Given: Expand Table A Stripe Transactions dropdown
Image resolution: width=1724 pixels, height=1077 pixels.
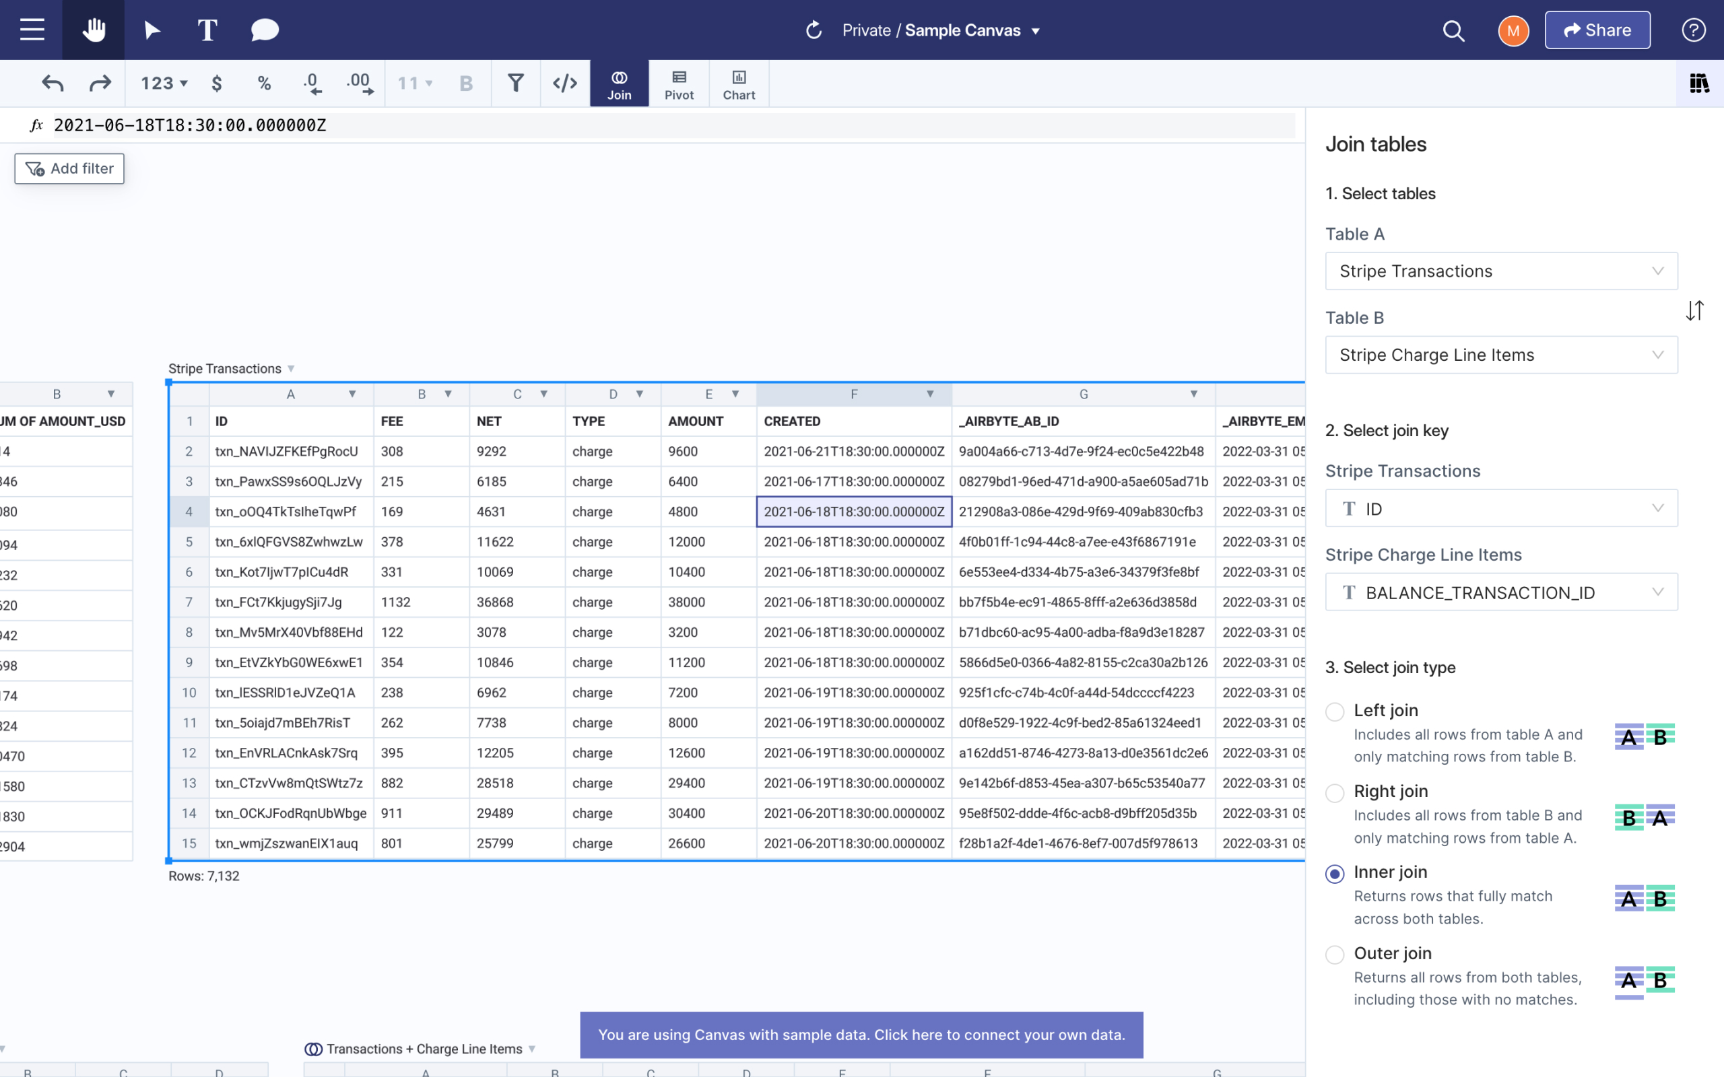Looking at the screenshot, I should [x=1500, y=271].
